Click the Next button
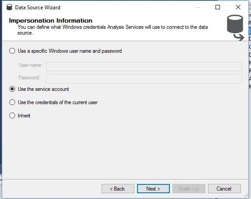251x199 pixels. (153, 189)
